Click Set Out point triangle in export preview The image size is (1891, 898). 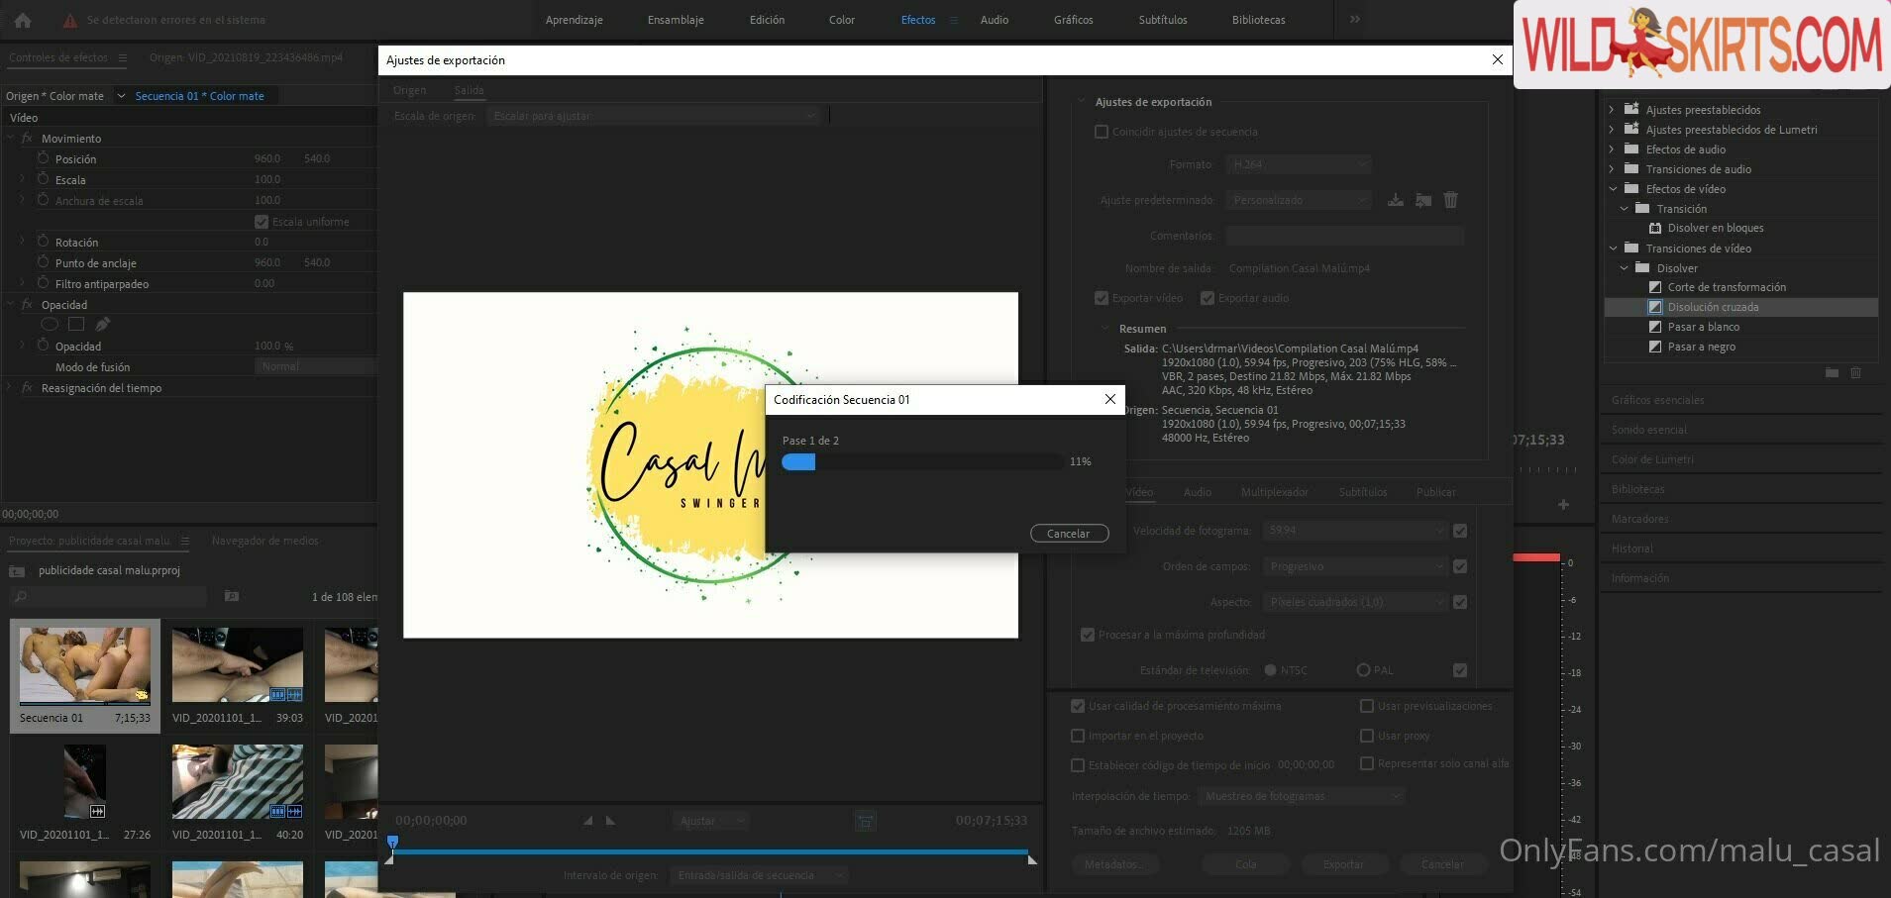coord(610,820)
